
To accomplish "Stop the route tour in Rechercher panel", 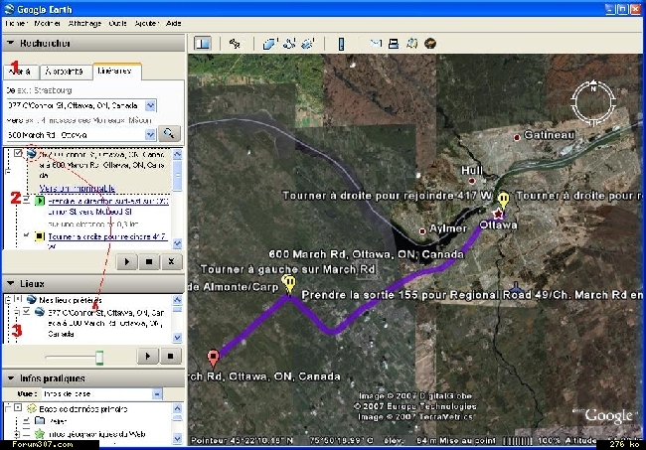I will (x=149, y=261).
